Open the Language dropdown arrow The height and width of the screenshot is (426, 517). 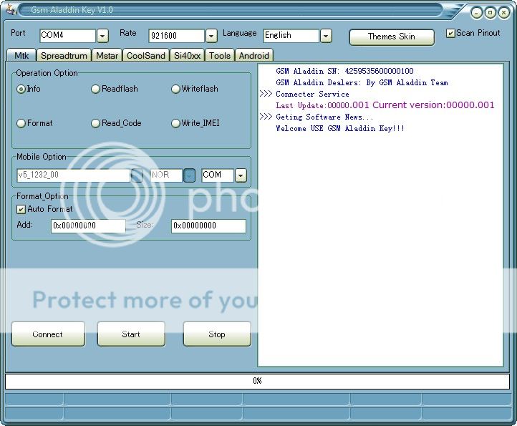(x=326, y=36)
